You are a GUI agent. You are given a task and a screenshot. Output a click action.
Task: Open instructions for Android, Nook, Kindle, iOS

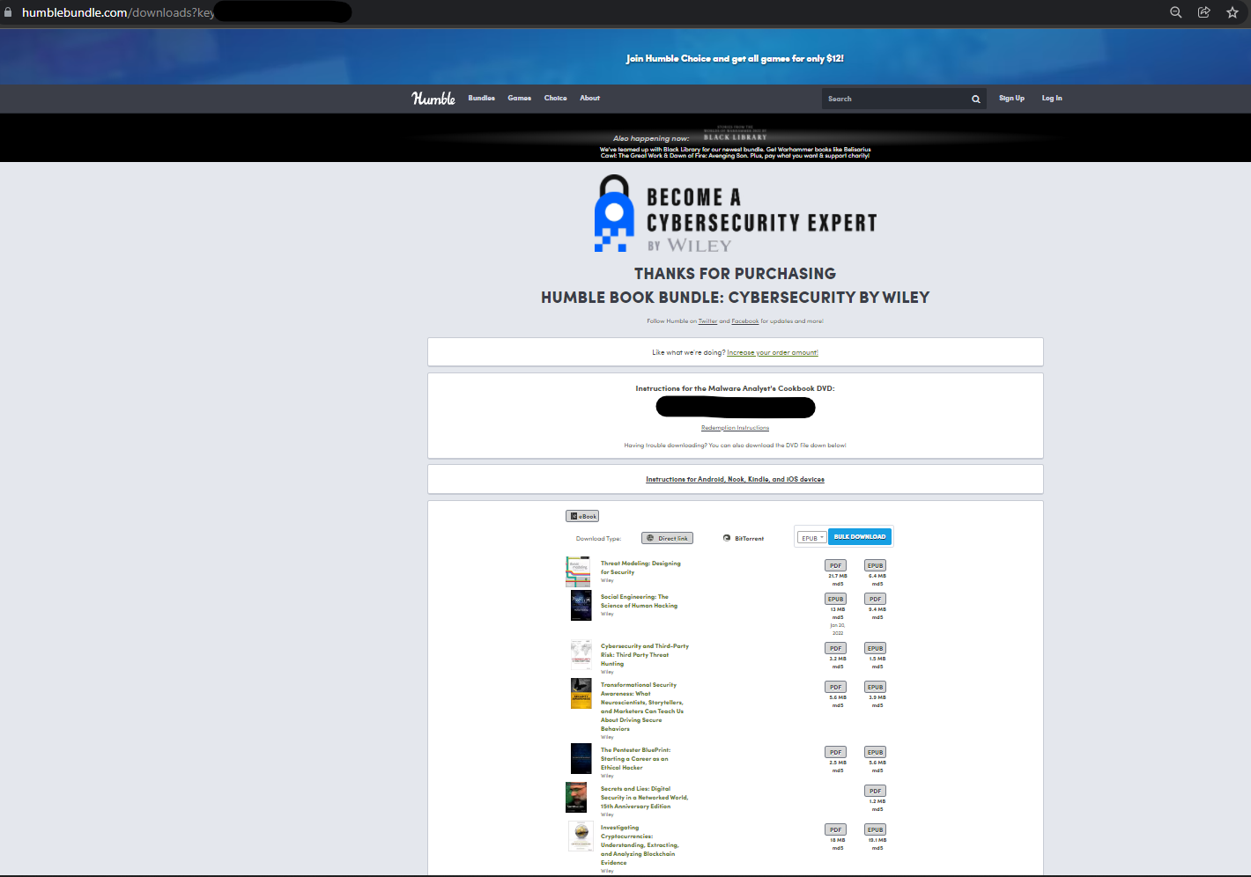click(735, 480)
